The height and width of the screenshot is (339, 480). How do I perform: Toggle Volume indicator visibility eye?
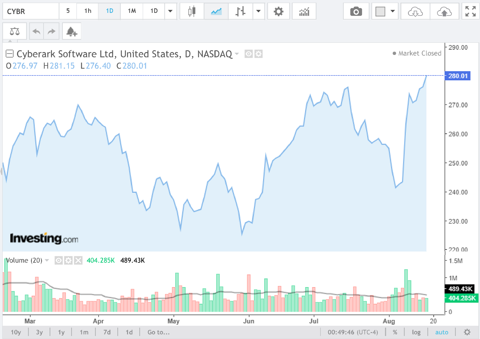pos(59,260)
